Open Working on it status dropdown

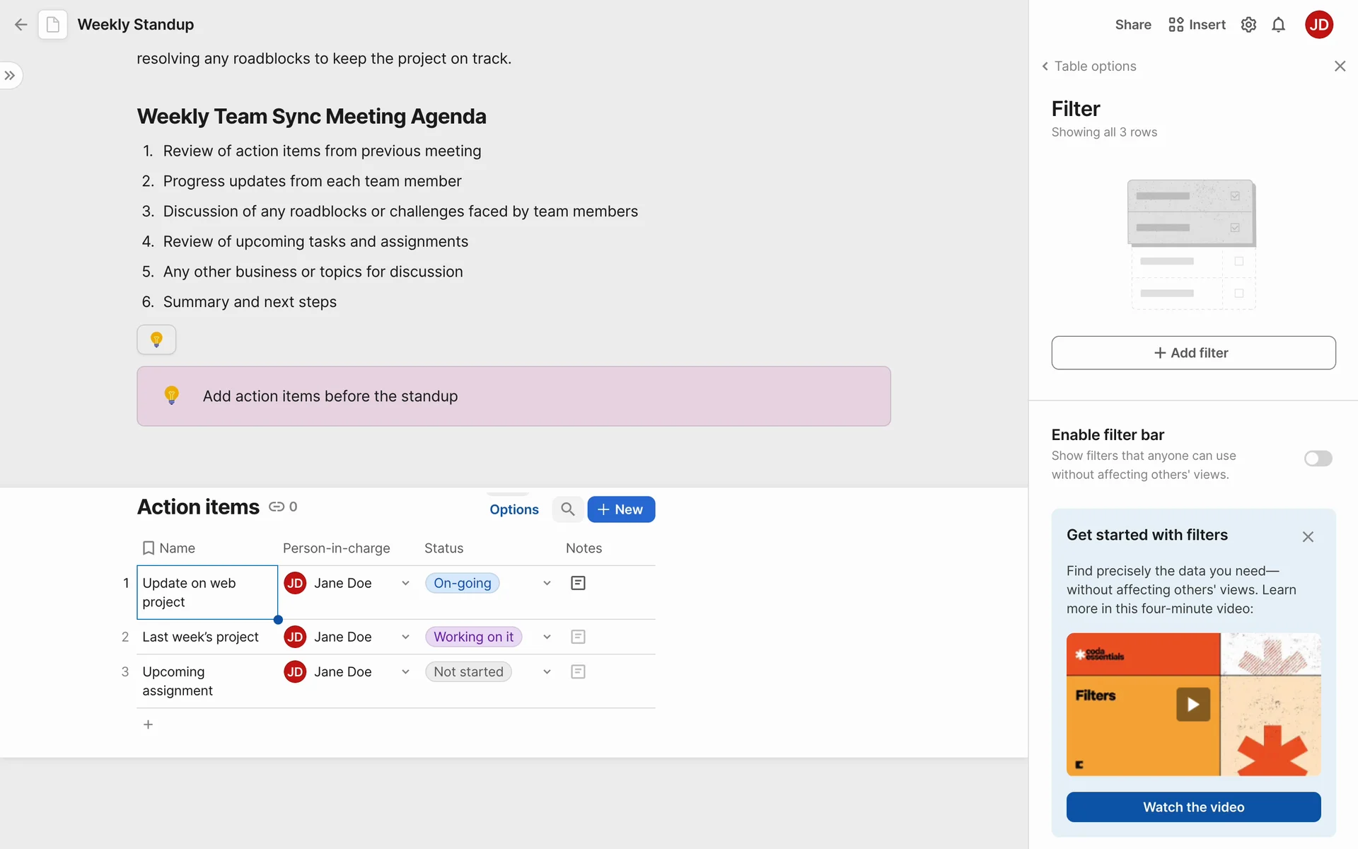[x=547, y=637]
